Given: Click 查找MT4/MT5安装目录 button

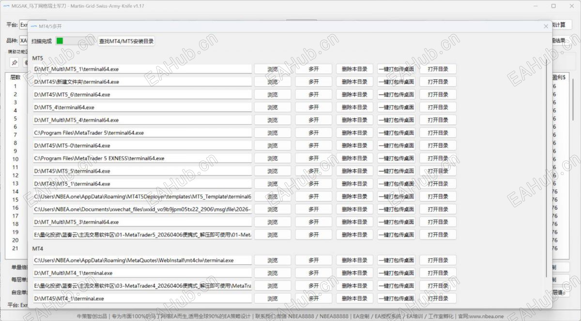Looking at the screenshot, I should point(126,41).
